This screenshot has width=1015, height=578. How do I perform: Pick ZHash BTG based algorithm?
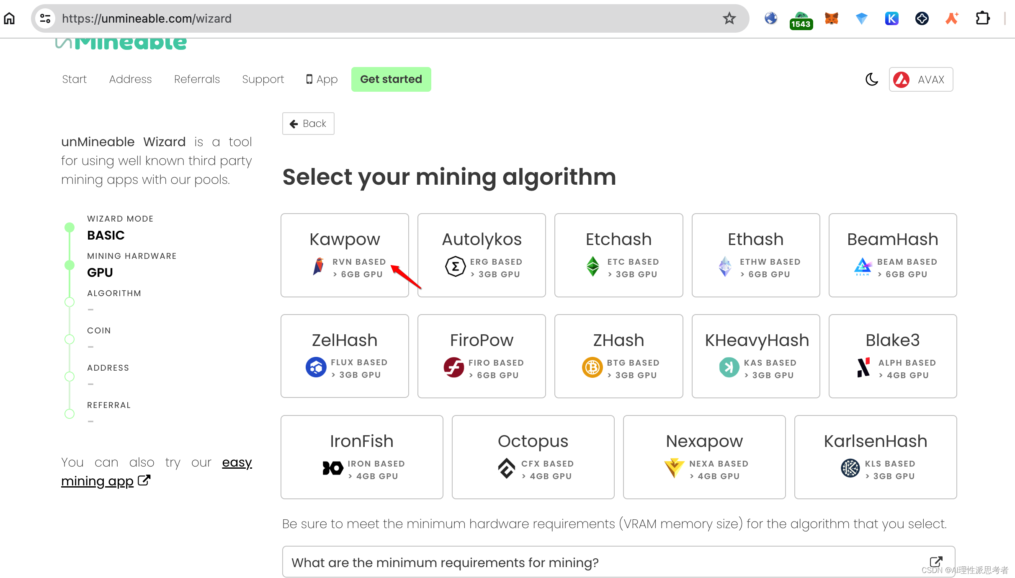[618, 356]
